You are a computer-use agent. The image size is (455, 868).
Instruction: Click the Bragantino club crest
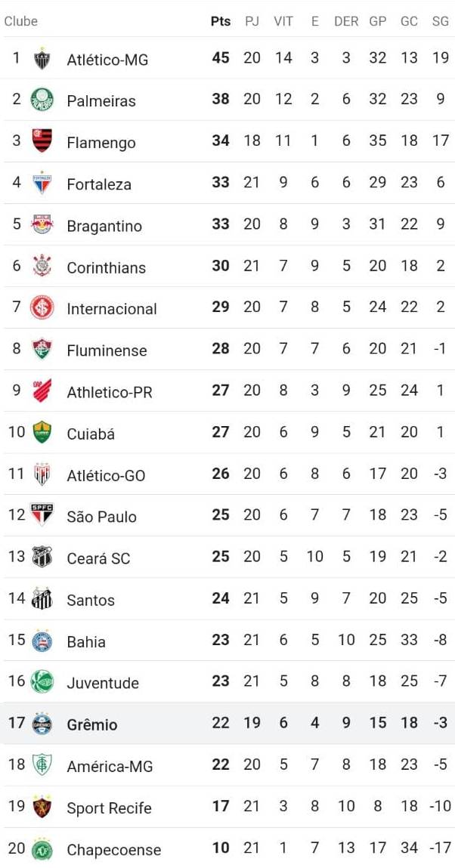click(x=42, y=225)
